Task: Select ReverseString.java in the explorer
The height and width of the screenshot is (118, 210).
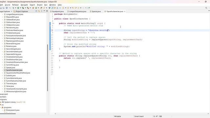Action: point(13,44)
